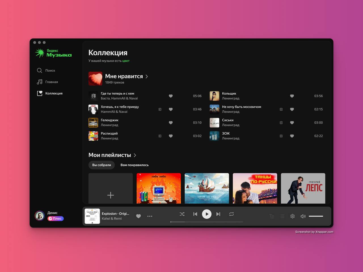
Task: Show lyrics of the current track
Action: tap(272, 216)
